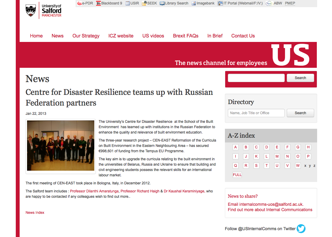Click the Directory name input field

[x=256, y=113]
